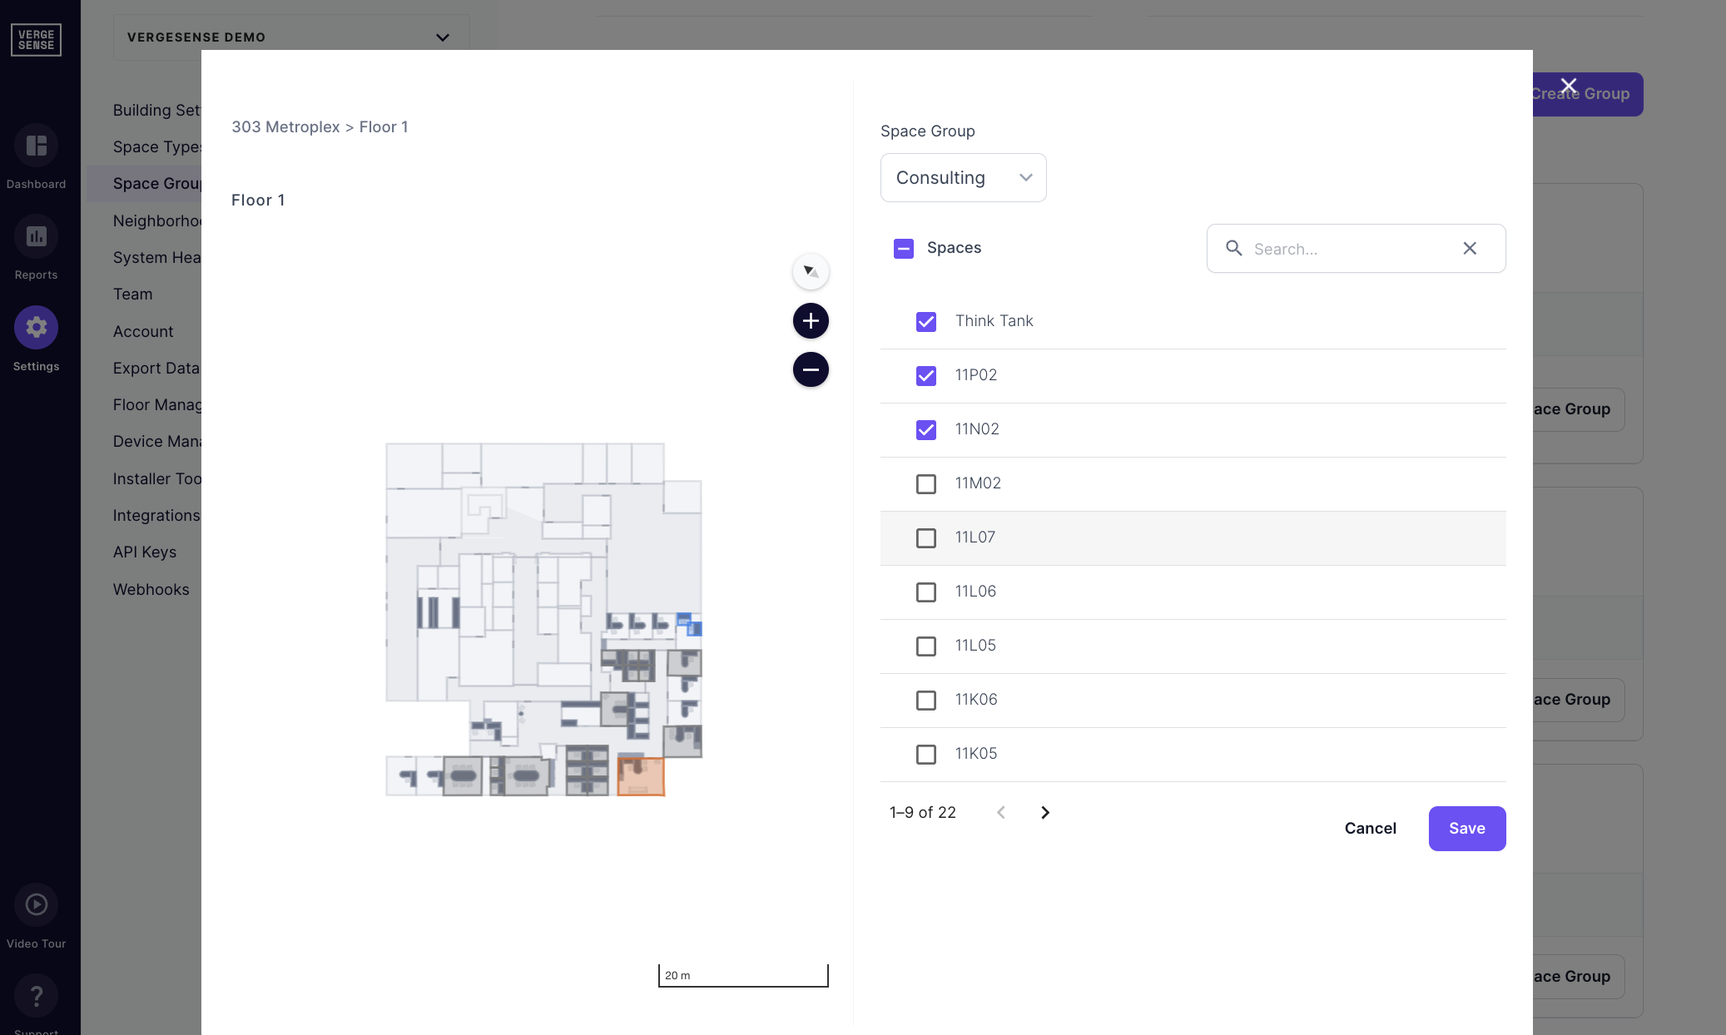1726x1035 pixels.
Task: Open API Keys menu item
Action: [x=145, y=552]
